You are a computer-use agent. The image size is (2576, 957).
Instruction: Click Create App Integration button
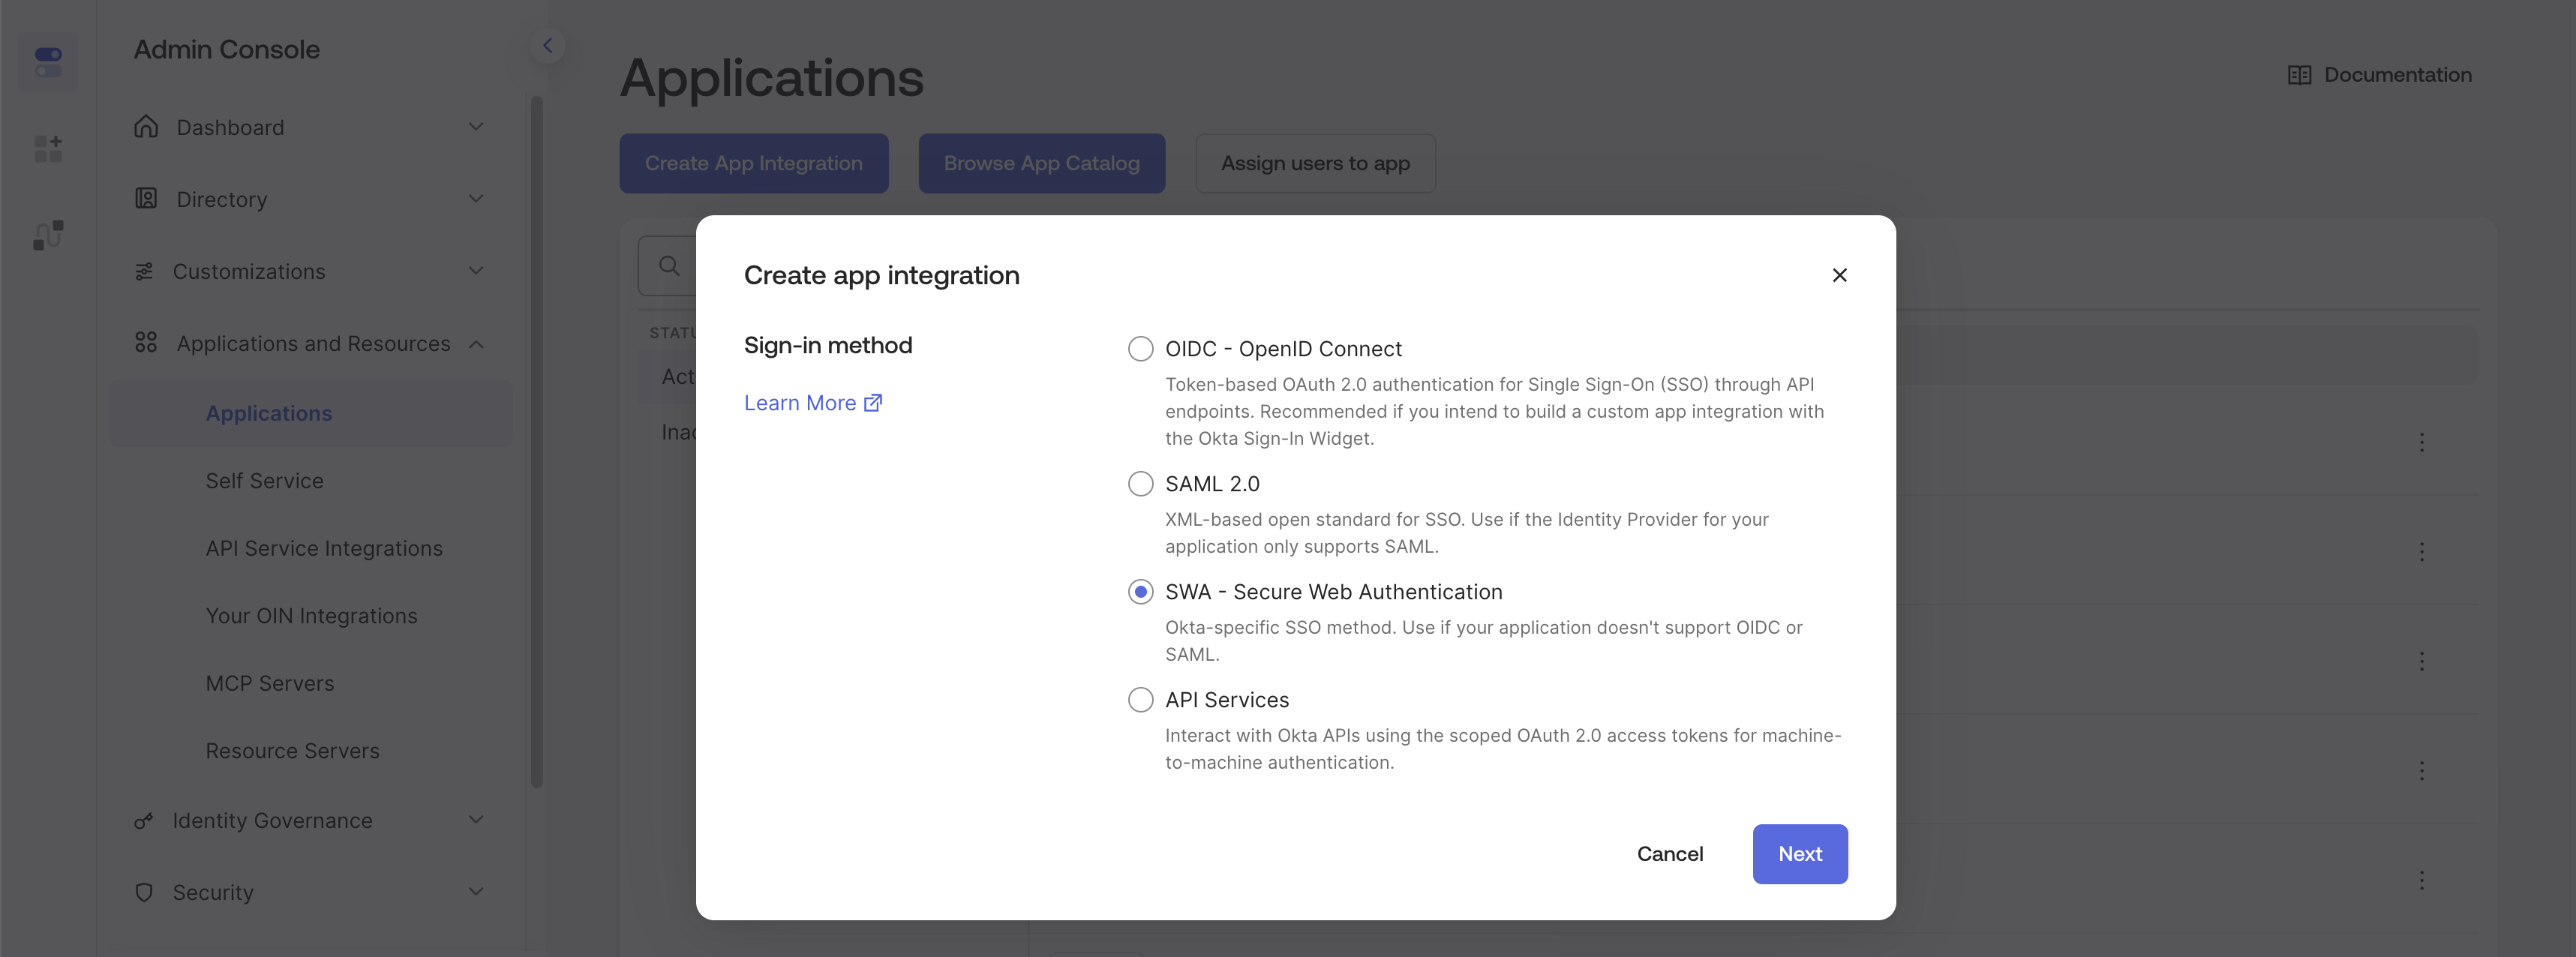point(754,163)
